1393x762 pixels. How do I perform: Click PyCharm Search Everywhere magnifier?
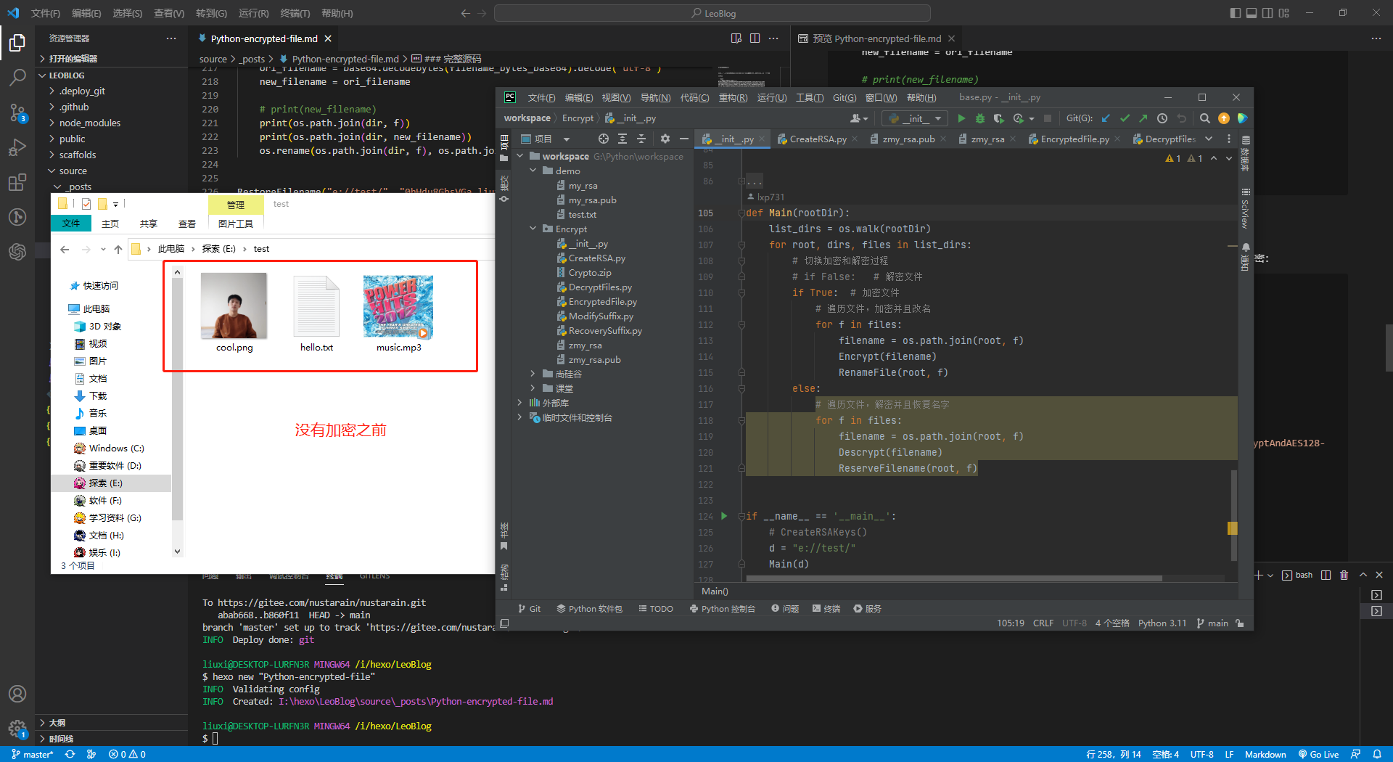click(1204, 118)
